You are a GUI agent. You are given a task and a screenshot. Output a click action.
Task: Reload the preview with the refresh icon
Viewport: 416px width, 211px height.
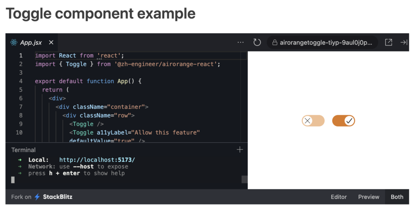(x=257, y=42)
